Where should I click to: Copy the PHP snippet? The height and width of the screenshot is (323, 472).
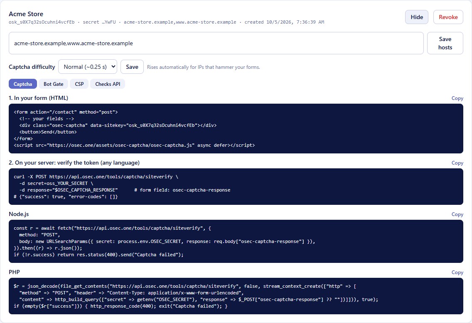(x=457, y=272)
